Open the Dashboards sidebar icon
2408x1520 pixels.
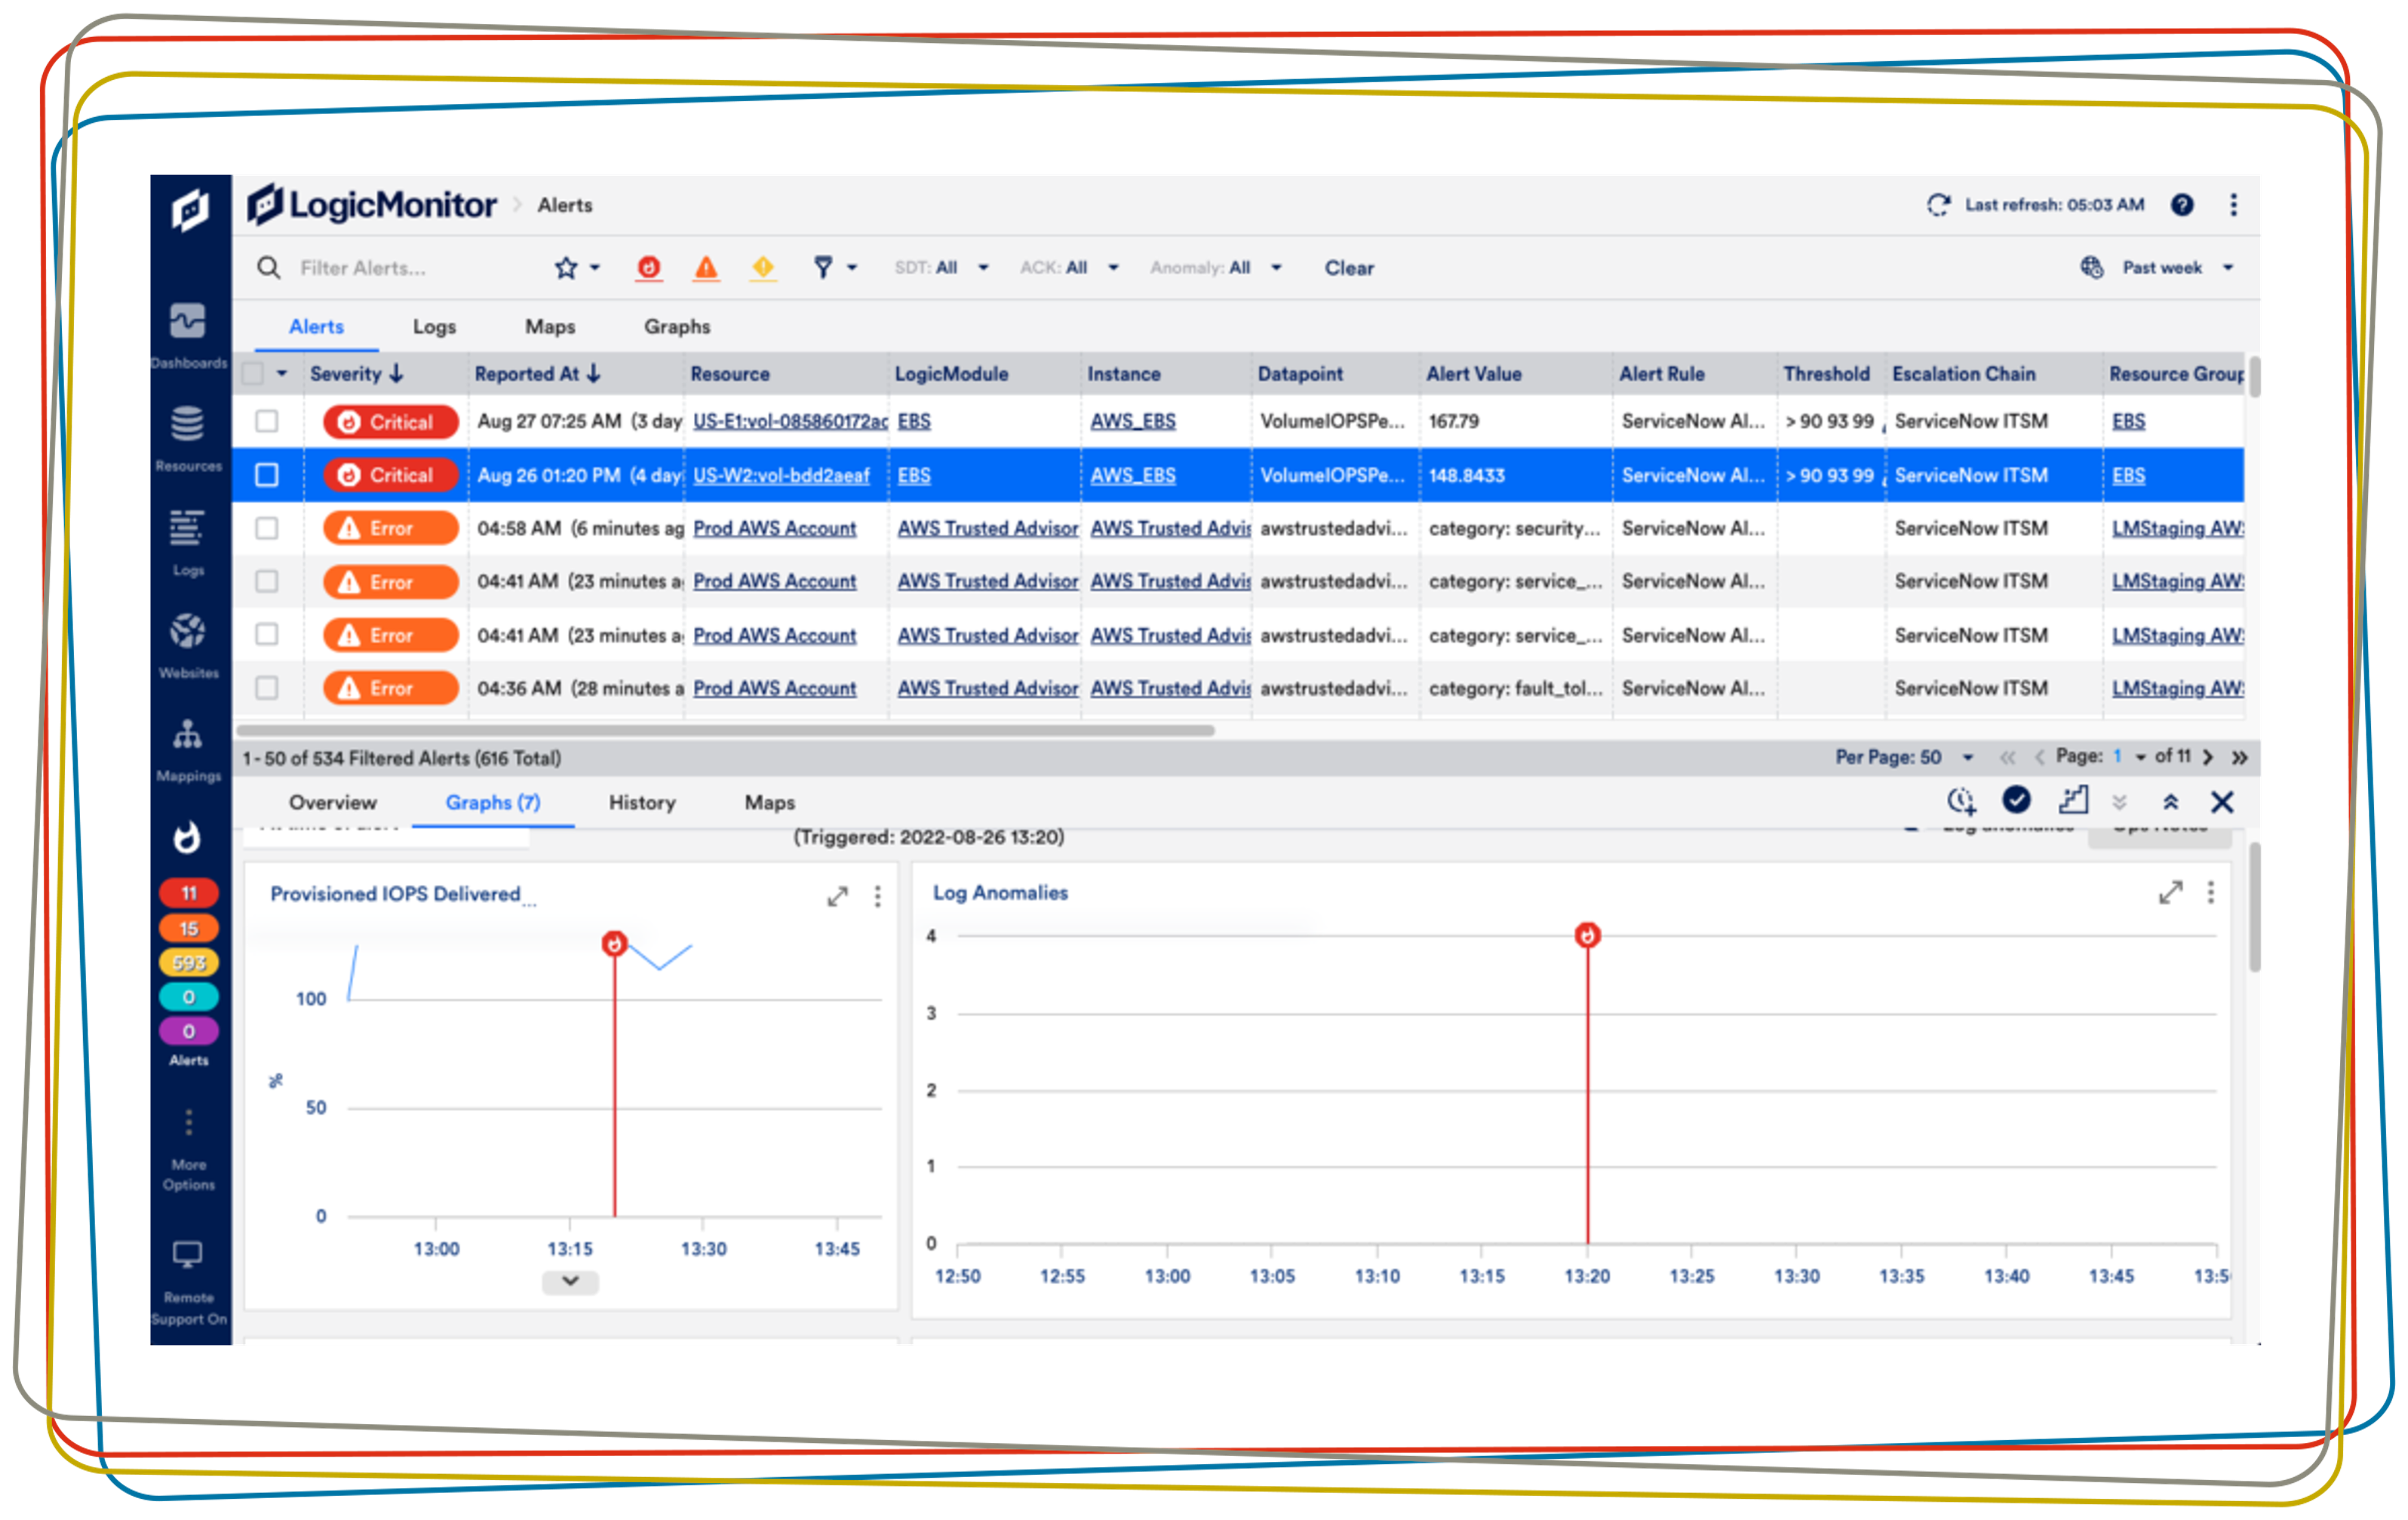pos(188,322)
